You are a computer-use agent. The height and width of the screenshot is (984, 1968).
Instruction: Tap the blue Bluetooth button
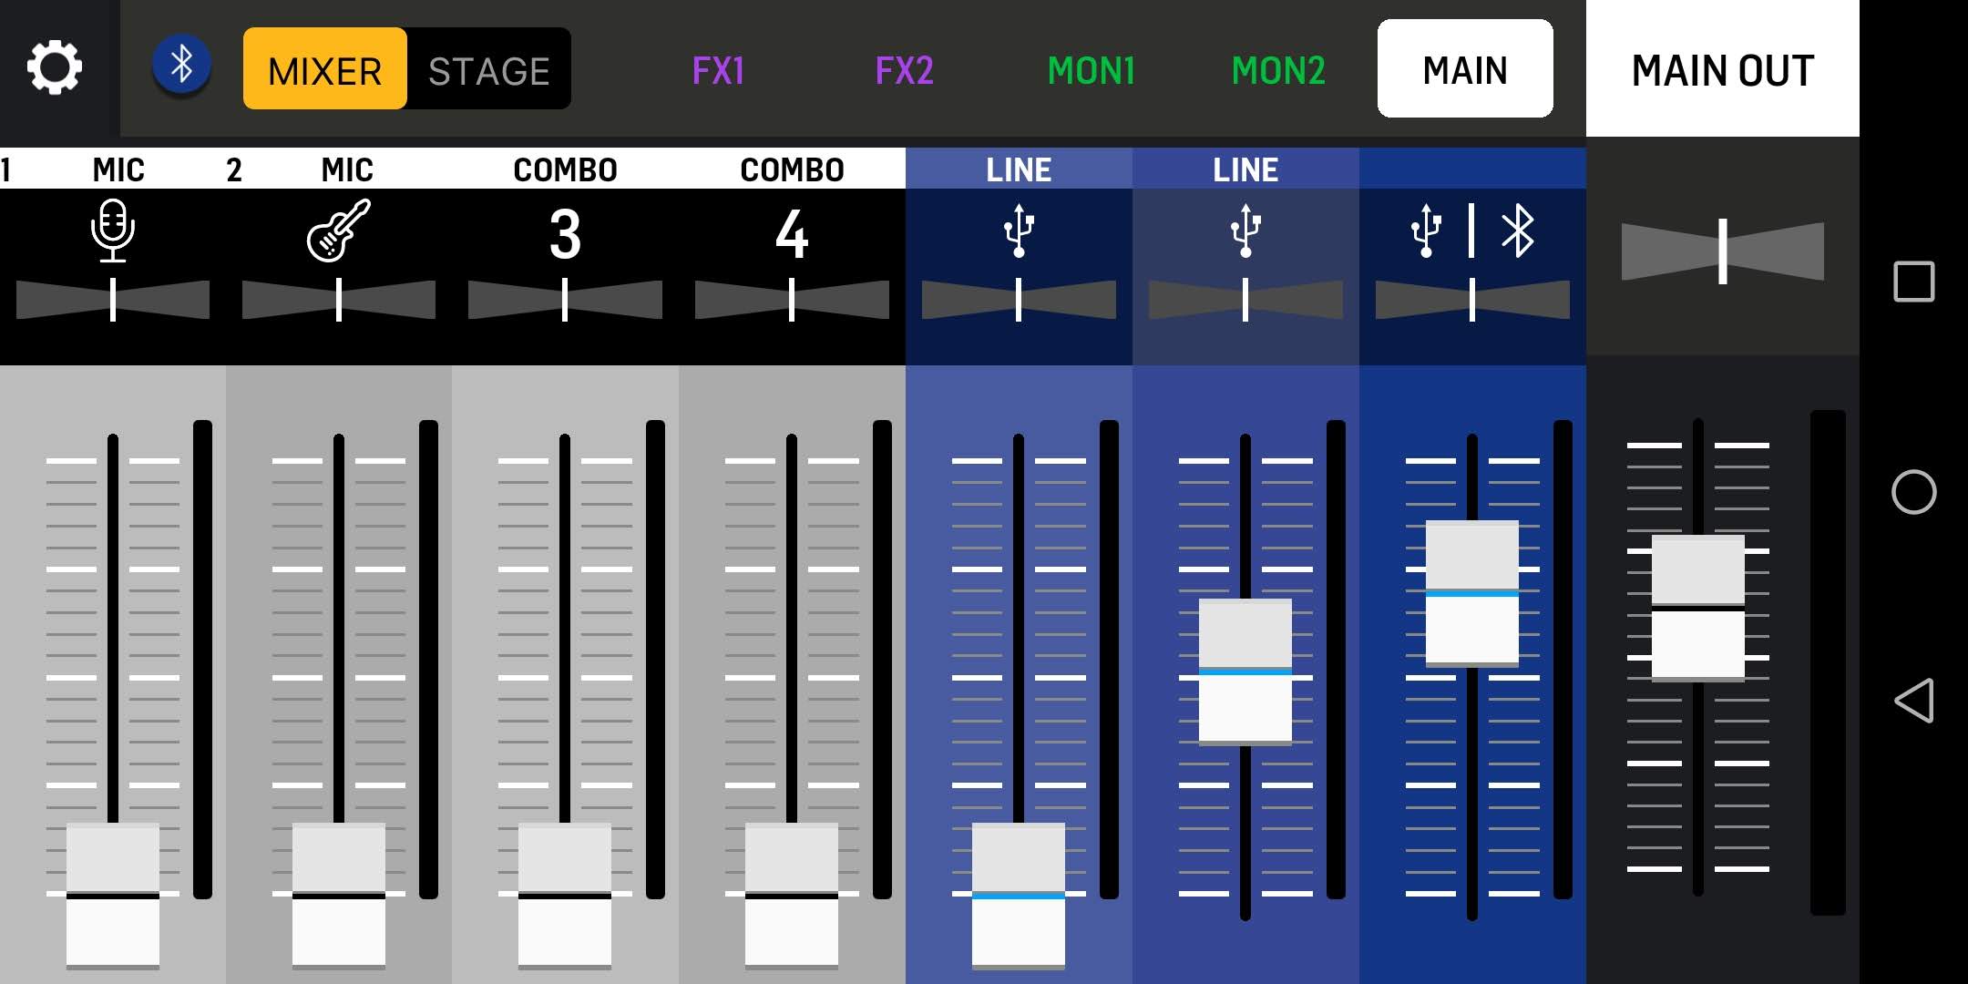181,66
